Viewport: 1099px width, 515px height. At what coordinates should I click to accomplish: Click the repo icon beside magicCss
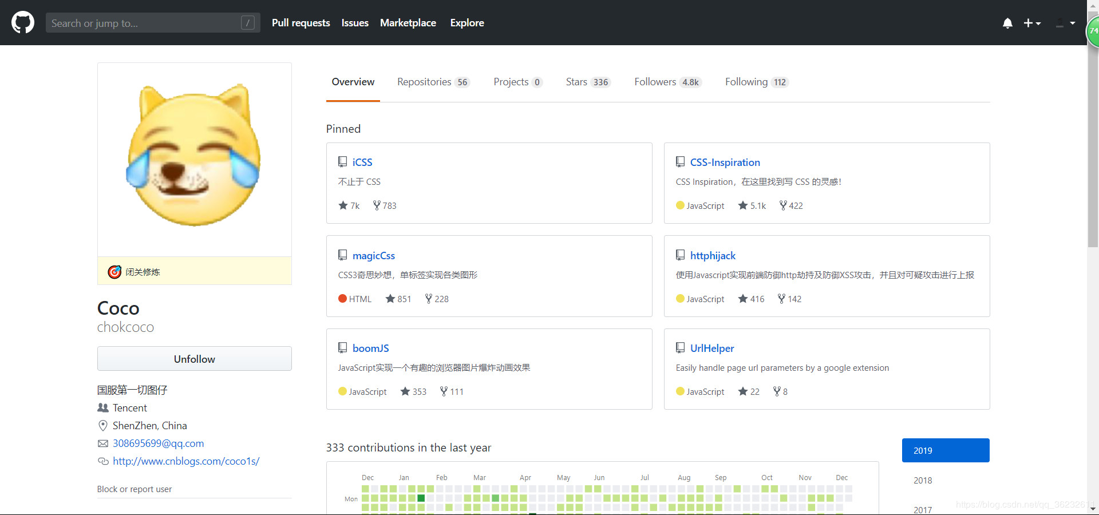pos(342,255)
